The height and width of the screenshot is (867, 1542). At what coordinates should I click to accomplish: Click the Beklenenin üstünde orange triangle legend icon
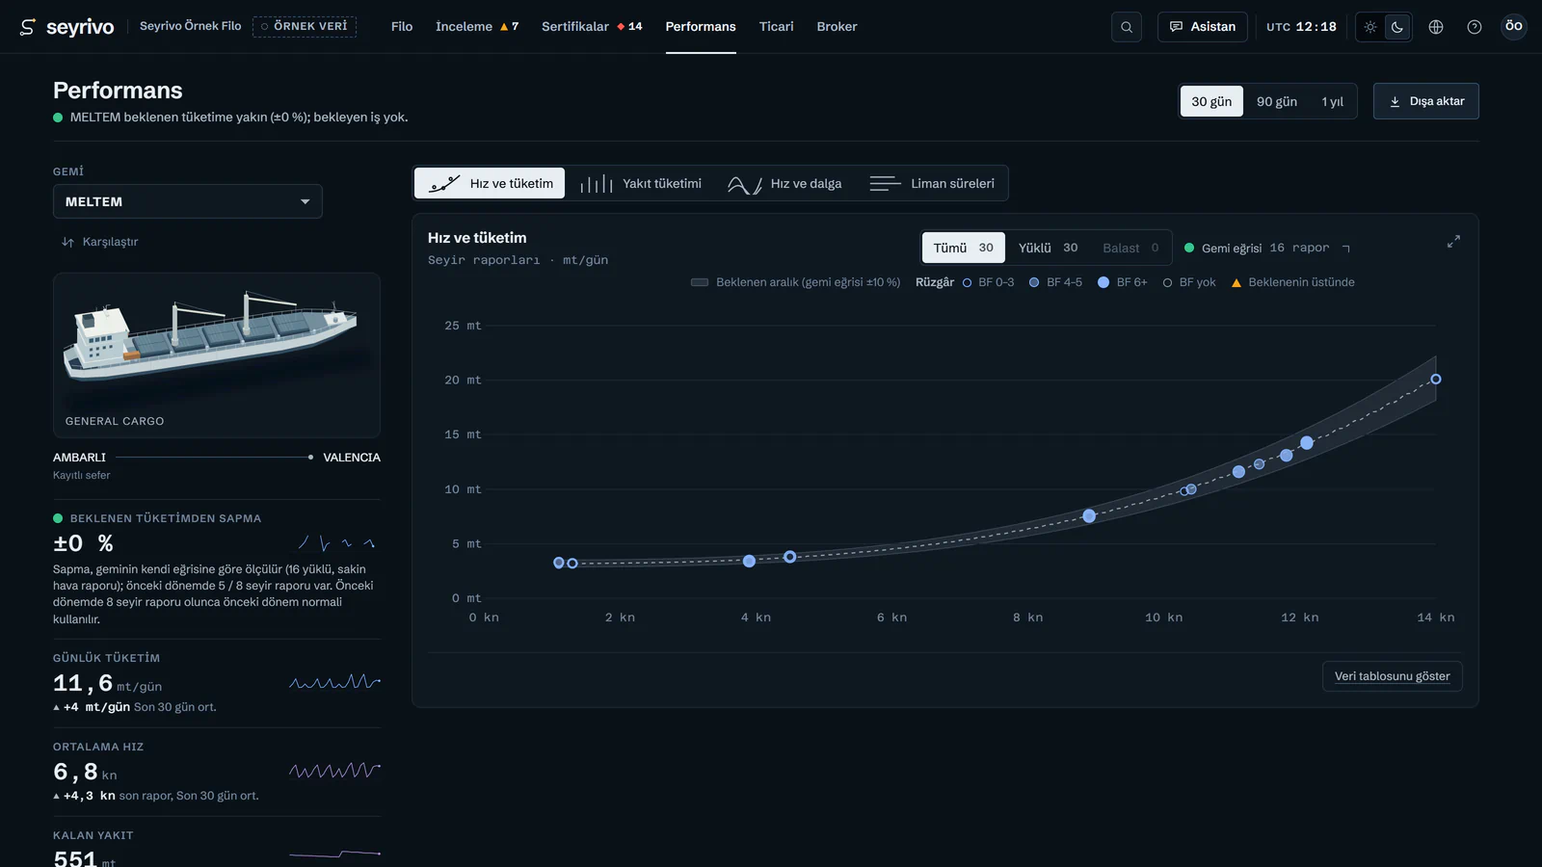(1236, 283)
